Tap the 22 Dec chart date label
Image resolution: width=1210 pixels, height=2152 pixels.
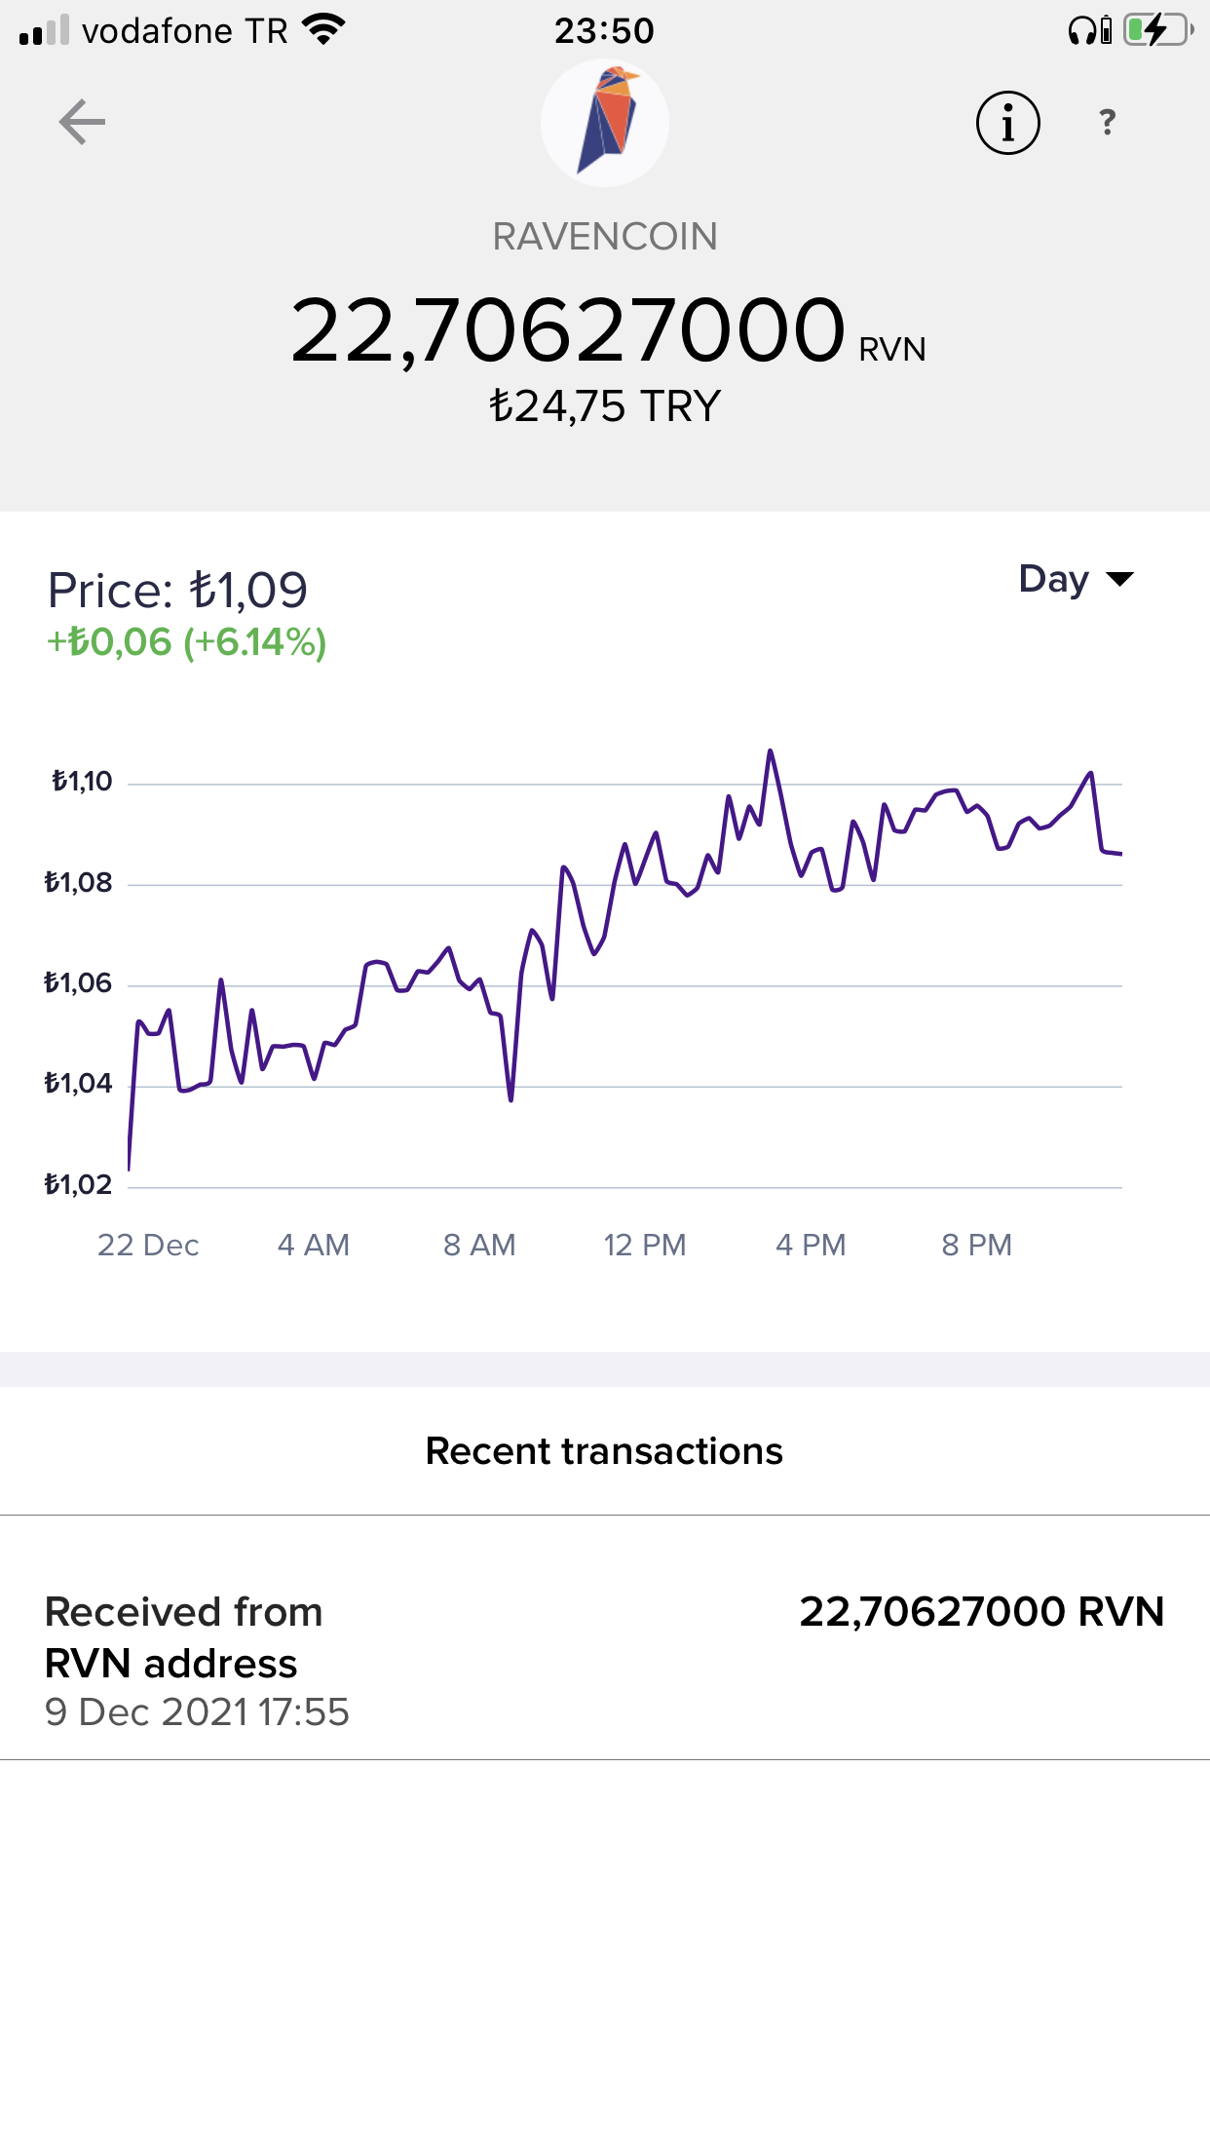(x=148, y=1245)
